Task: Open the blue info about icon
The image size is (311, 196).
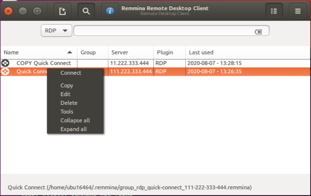Action: coord(110,11)
